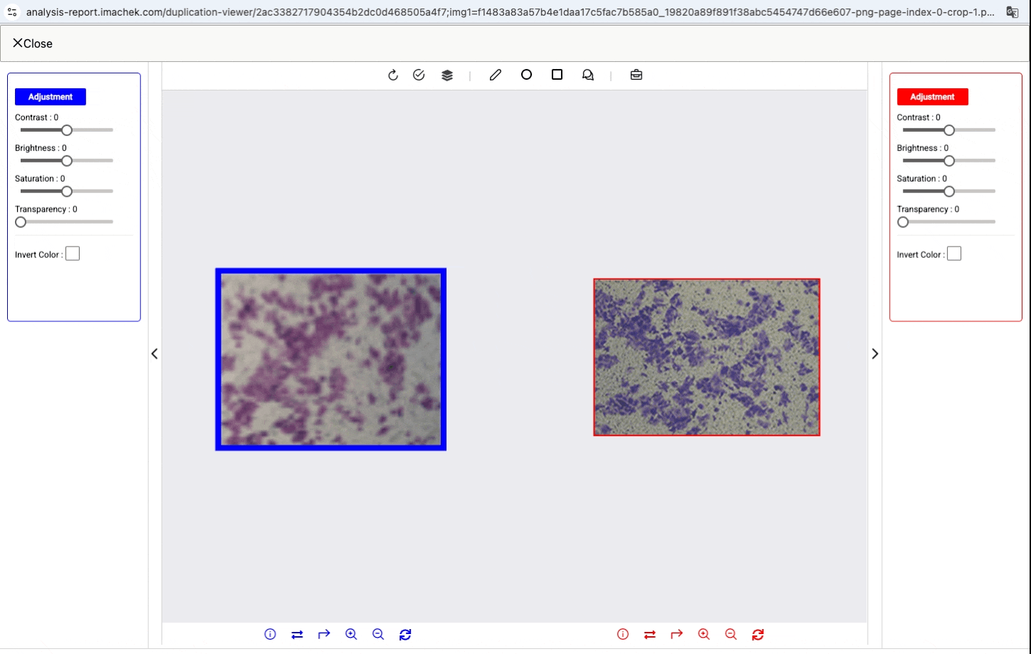Screen dimensions: 1031x654
Task: Click left panel Transparency slider handle
Action: pos(21,222)
